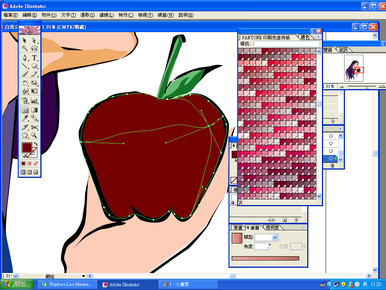The width and height of the screenshot is (386, 290).
Task: Pick the Magic Wand tool
Action: [x=25, y=48]
